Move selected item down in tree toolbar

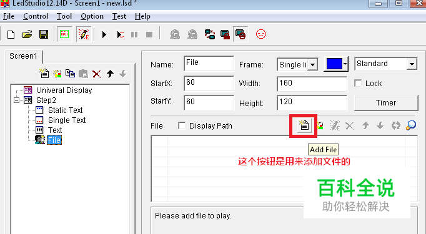click(x=123, y=74)
